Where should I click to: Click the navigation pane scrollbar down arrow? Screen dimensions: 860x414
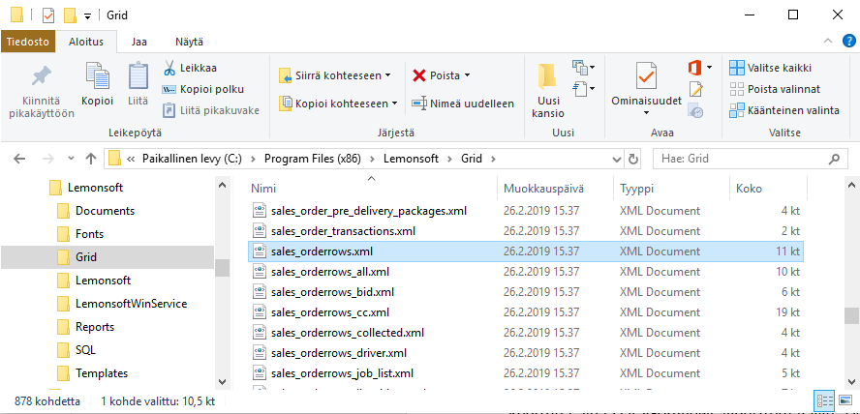click(x=222, y=382)
